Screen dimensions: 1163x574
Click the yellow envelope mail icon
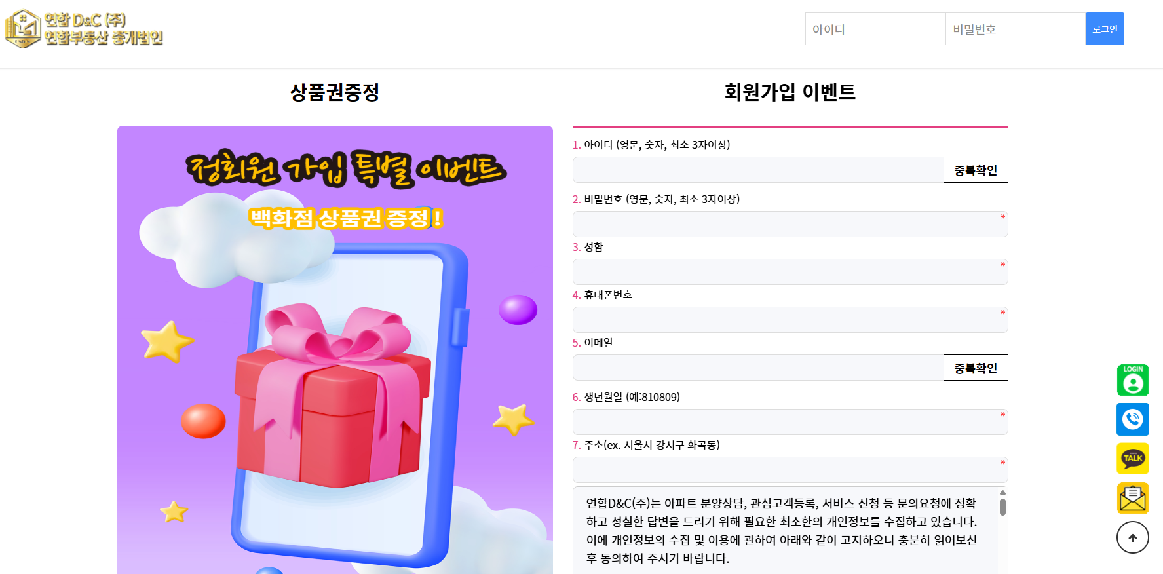coord(1133,498)
